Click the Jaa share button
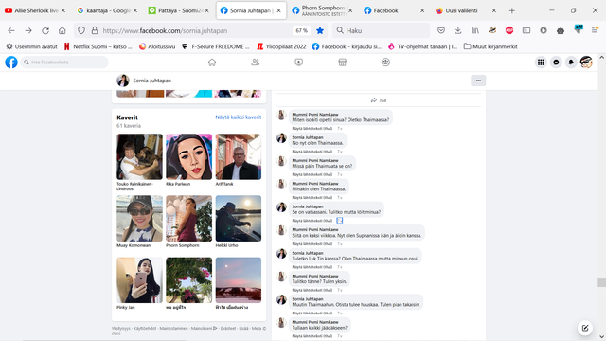Viewport: 606px width, 341px height. tap(379, 100)
